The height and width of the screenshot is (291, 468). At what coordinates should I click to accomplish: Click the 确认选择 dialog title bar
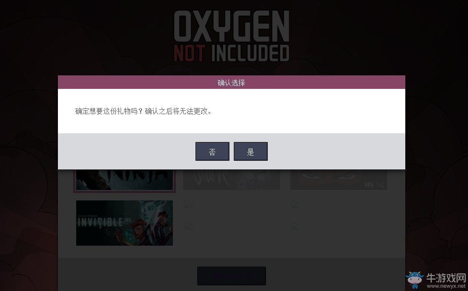(x=231, y=82)
